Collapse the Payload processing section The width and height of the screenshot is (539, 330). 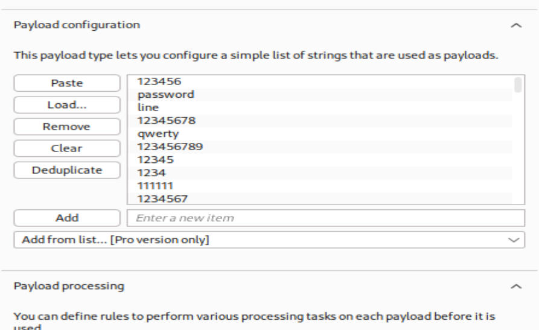(515, 287)
